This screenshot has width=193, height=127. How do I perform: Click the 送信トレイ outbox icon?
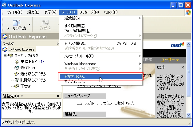(17, 68)
